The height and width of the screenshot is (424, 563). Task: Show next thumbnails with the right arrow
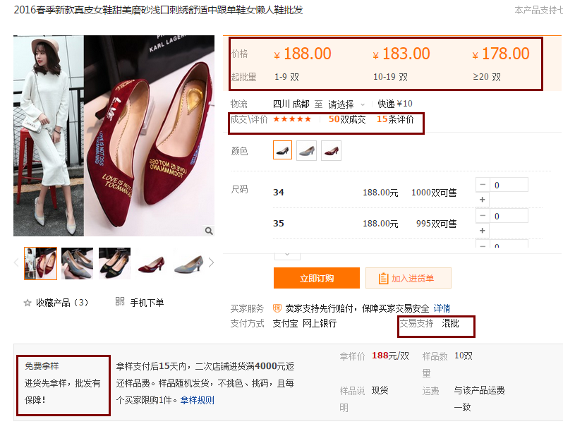pos(210,263)
